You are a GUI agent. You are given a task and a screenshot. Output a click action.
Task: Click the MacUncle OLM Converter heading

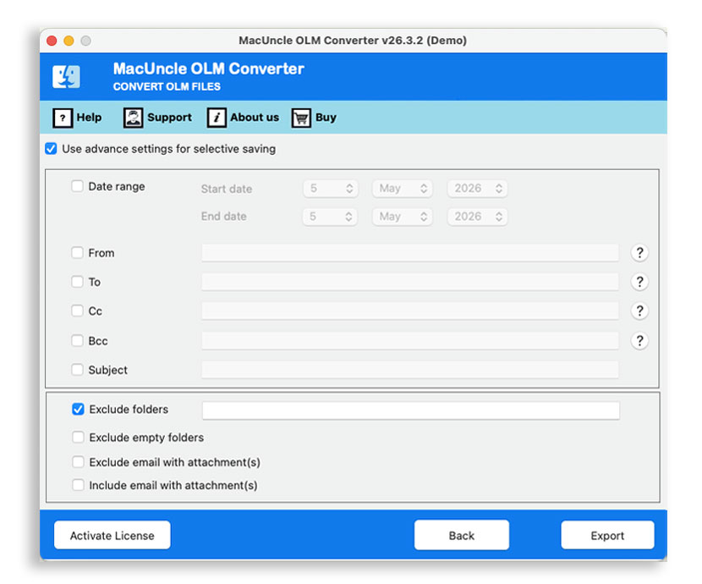tap(209, 69)
